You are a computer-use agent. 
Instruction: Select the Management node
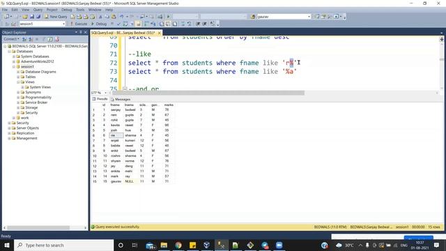[26, 138]
